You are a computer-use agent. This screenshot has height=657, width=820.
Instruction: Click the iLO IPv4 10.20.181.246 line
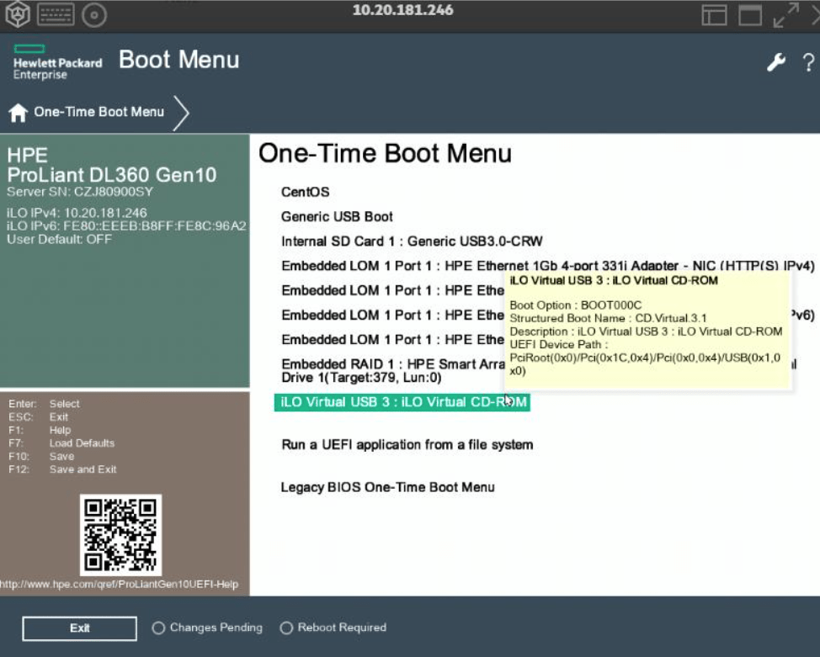(x=77, y=213)
